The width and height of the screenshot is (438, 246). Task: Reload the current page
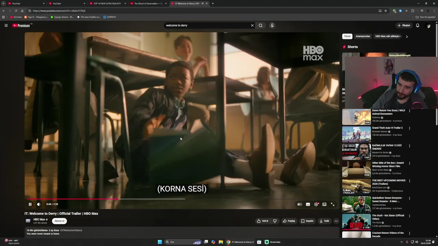point(16,11)
